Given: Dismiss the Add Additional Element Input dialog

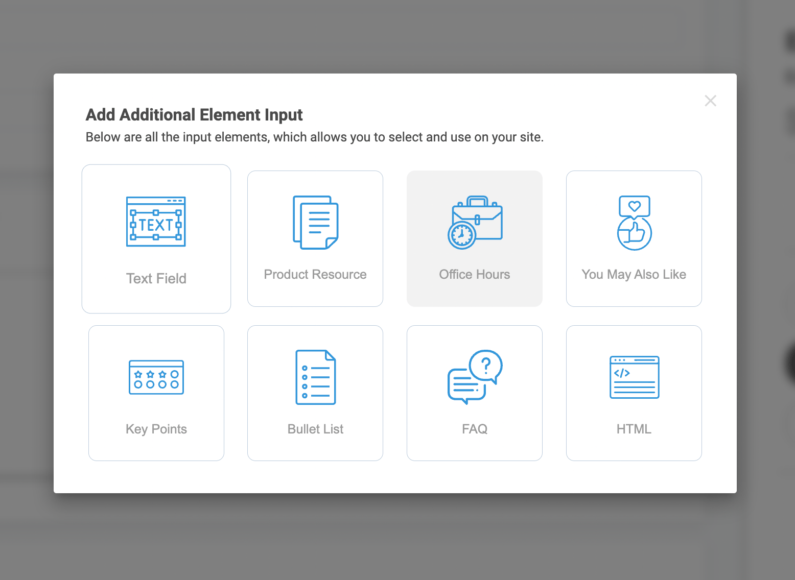Looking at the screenshot, I should pyautogui.click(x=710, y=101).
